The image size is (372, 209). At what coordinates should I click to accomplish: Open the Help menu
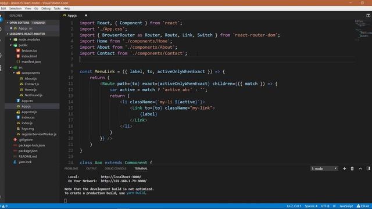(x=67, y=8)
